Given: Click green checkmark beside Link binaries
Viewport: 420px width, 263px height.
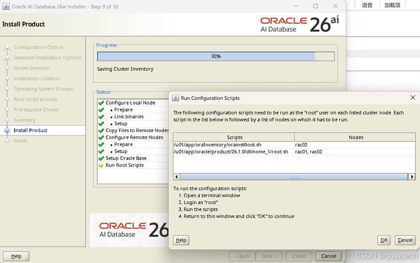Looking at the screenshot, I should click(x=101, y=117).
